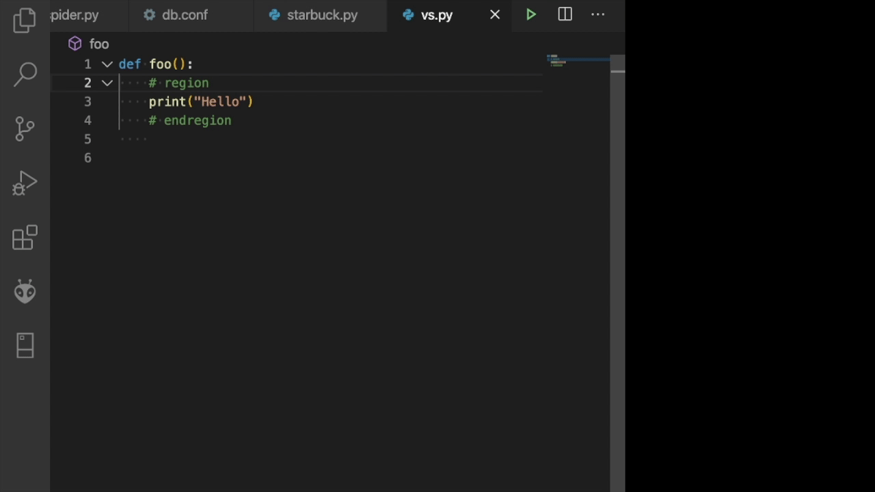This screenshot has height=492, width=875.
Task: Click line number 3 in the gutter
Action: click(87, 101)
